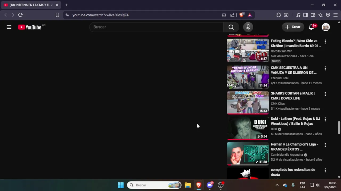Open options for Hernan y La Champion's Liga
Viewport: 341px width, 191px height.
pos(325,145)
